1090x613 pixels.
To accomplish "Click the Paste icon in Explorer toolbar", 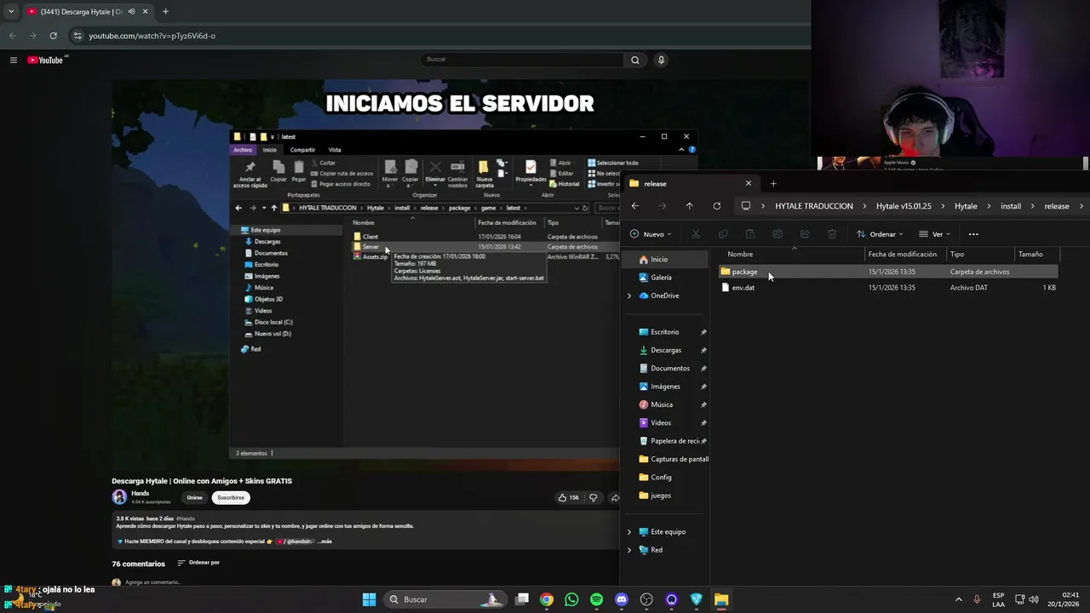I will (750, 234).
